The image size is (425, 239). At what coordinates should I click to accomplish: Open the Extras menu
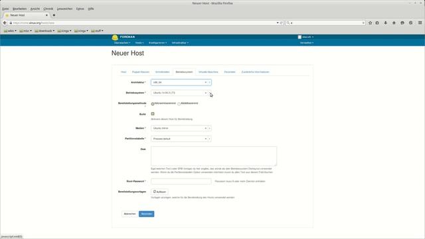pyautogui.click(x=80, y=9)
